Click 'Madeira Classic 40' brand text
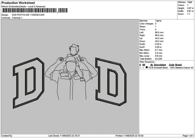195x138 pixels. point(184,68)
